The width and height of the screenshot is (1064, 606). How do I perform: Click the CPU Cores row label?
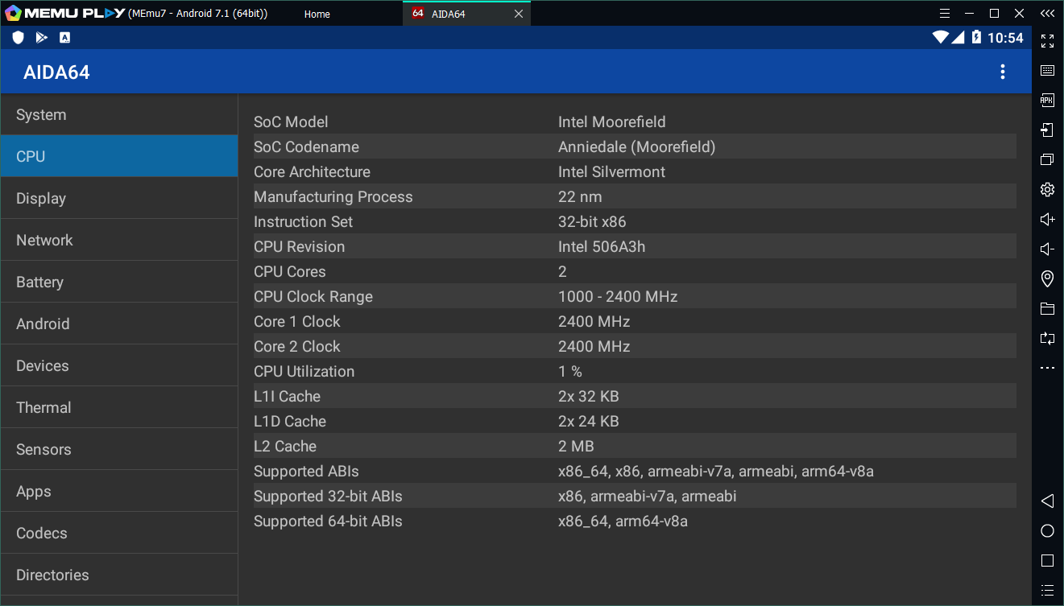point(290,271)
